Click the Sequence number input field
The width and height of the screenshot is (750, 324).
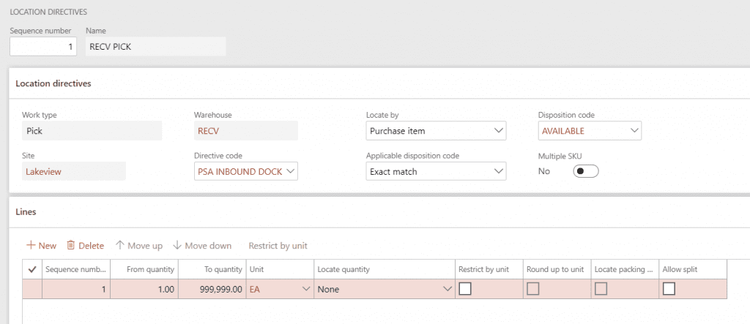click(42, 47)
